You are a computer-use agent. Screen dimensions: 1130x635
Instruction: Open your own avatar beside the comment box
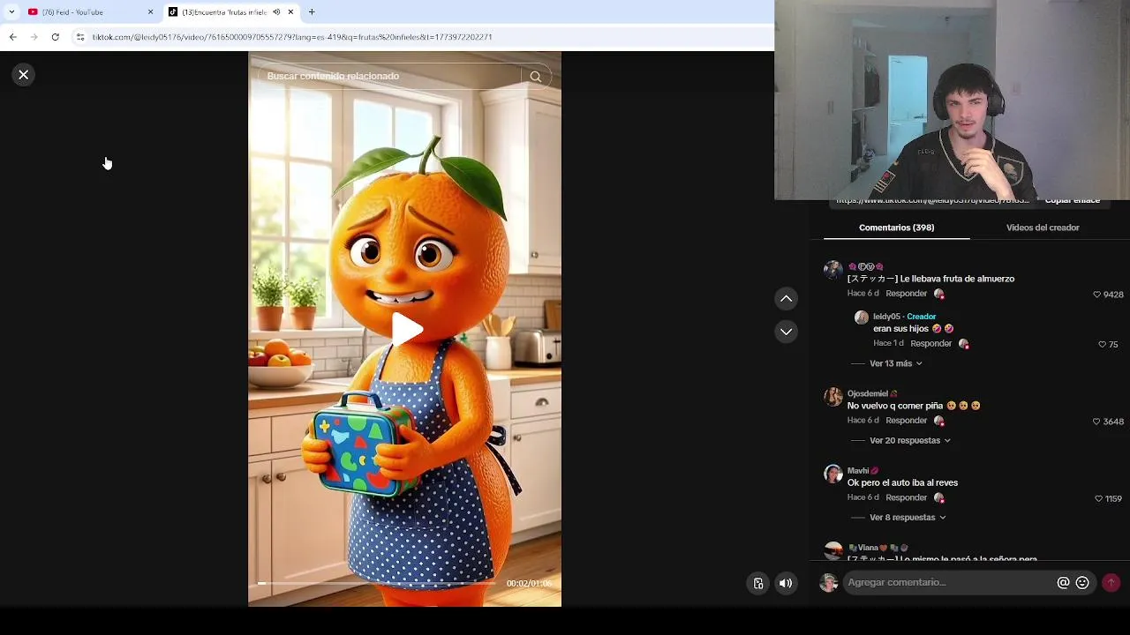pos(828,583)
